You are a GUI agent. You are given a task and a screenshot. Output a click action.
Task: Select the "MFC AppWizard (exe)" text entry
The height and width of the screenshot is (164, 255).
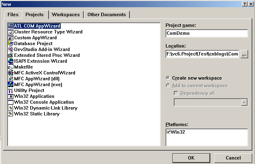tap(38, 84)
